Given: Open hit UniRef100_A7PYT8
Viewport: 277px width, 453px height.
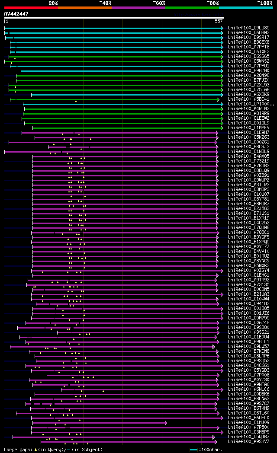Looking at the screenshot, I should pos(248,47).
